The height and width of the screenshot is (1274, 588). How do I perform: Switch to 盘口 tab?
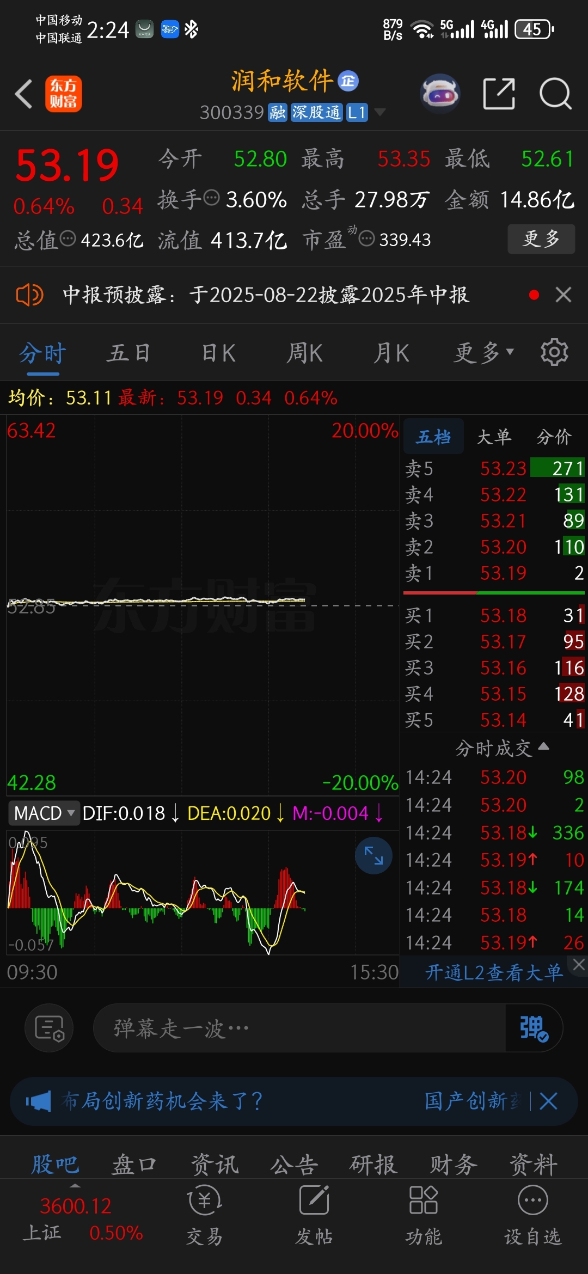pos(134,1165)
